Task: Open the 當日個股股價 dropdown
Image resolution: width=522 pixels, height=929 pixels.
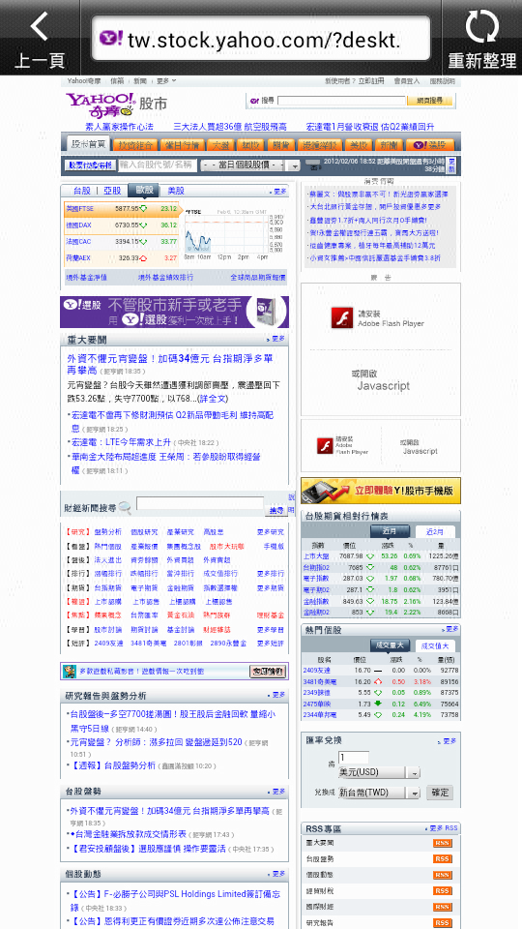Action: tap(250, 165)
